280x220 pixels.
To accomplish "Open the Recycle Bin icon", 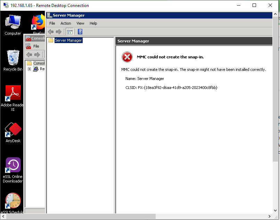I will 13,60.
